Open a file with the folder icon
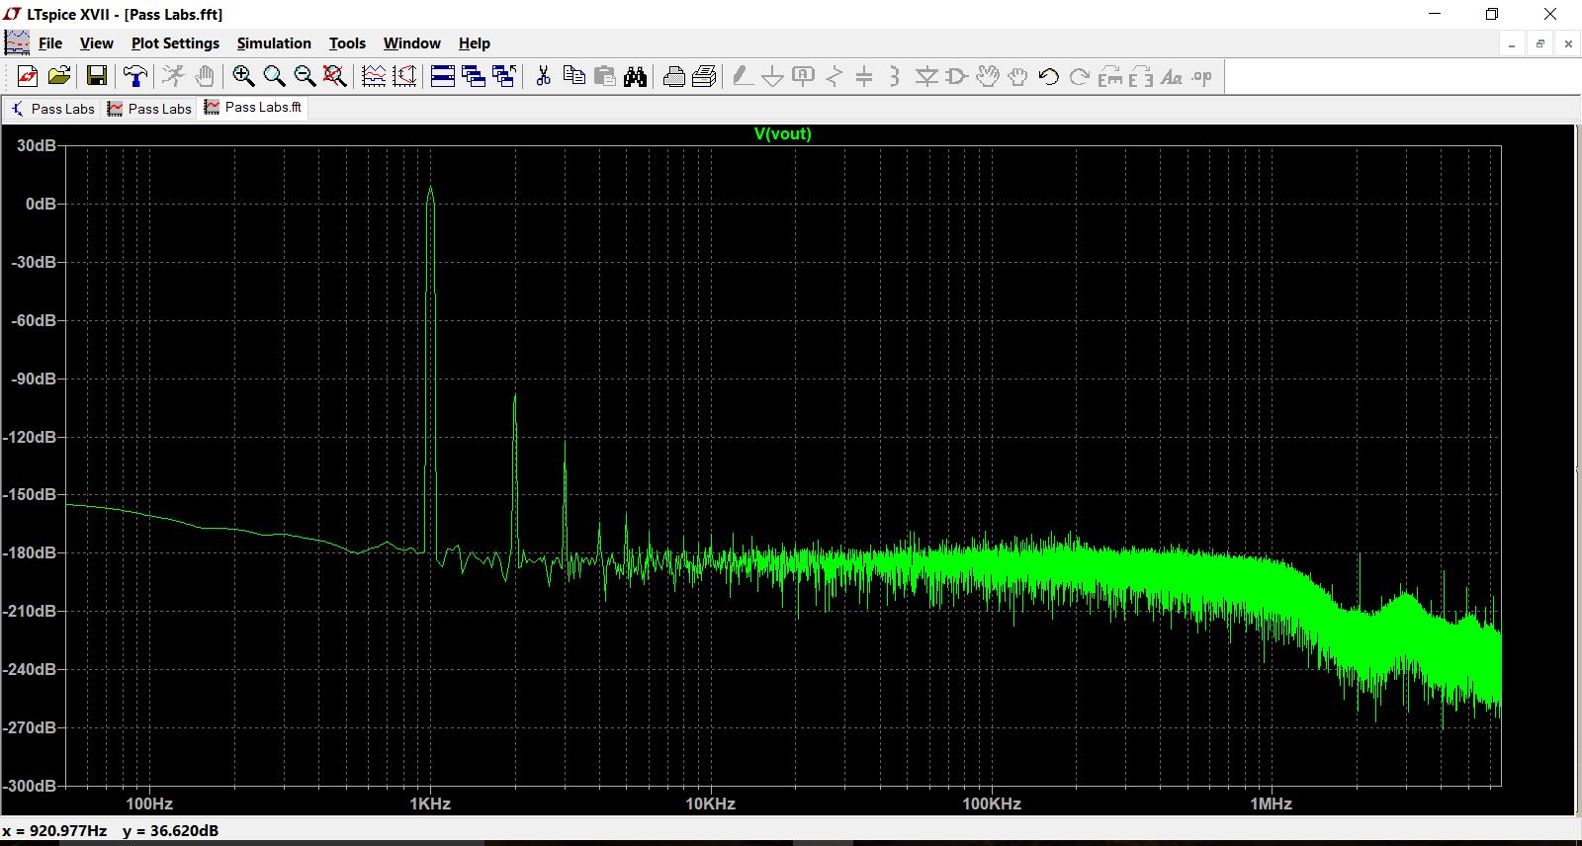This screenshot has width=1582, height=846. click(59, 76)
